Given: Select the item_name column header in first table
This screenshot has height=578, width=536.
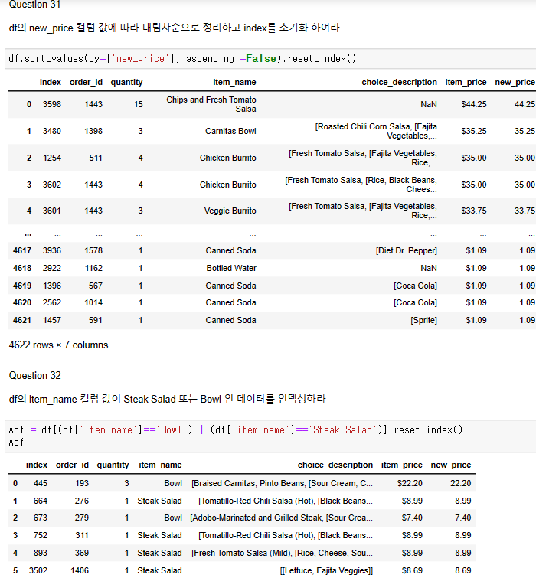Looking at the screenshot, I should click(x=234, y=82).
